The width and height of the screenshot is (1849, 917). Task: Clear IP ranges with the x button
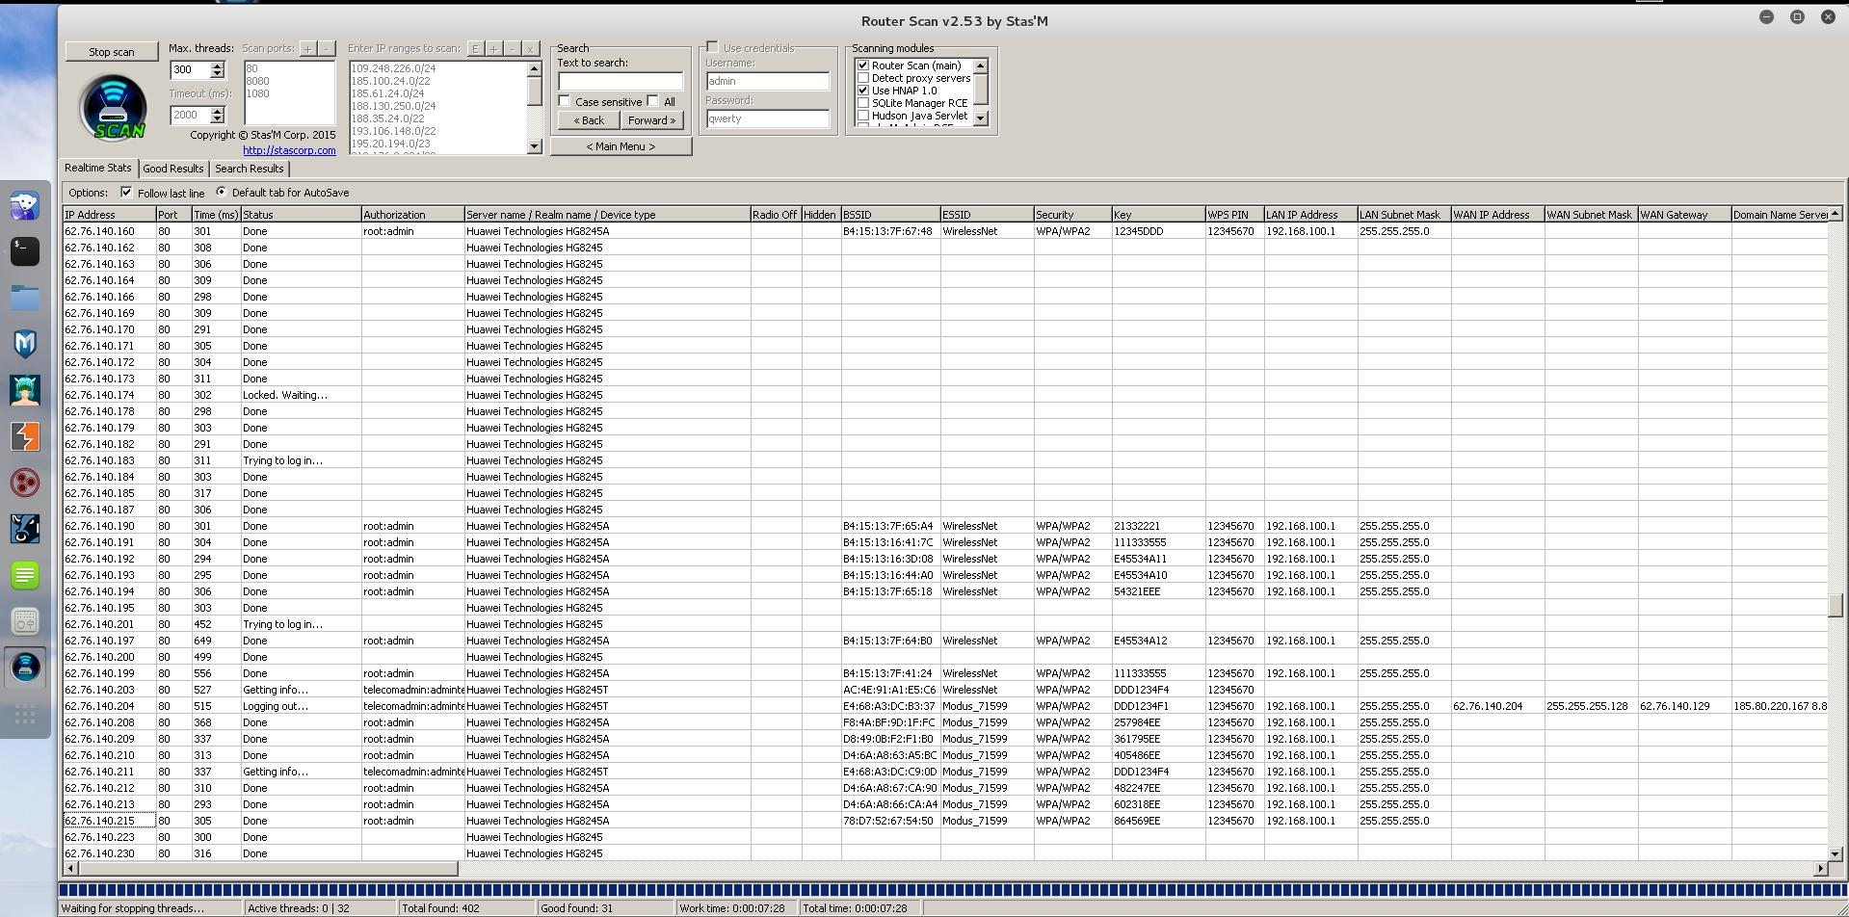coord(530,48)
